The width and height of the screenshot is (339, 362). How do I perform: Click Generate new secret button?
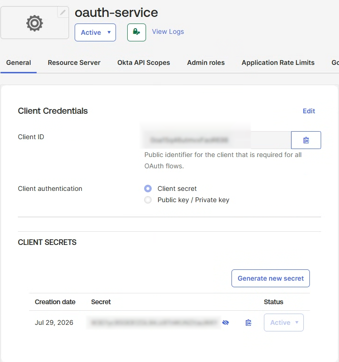pos(270,278)
